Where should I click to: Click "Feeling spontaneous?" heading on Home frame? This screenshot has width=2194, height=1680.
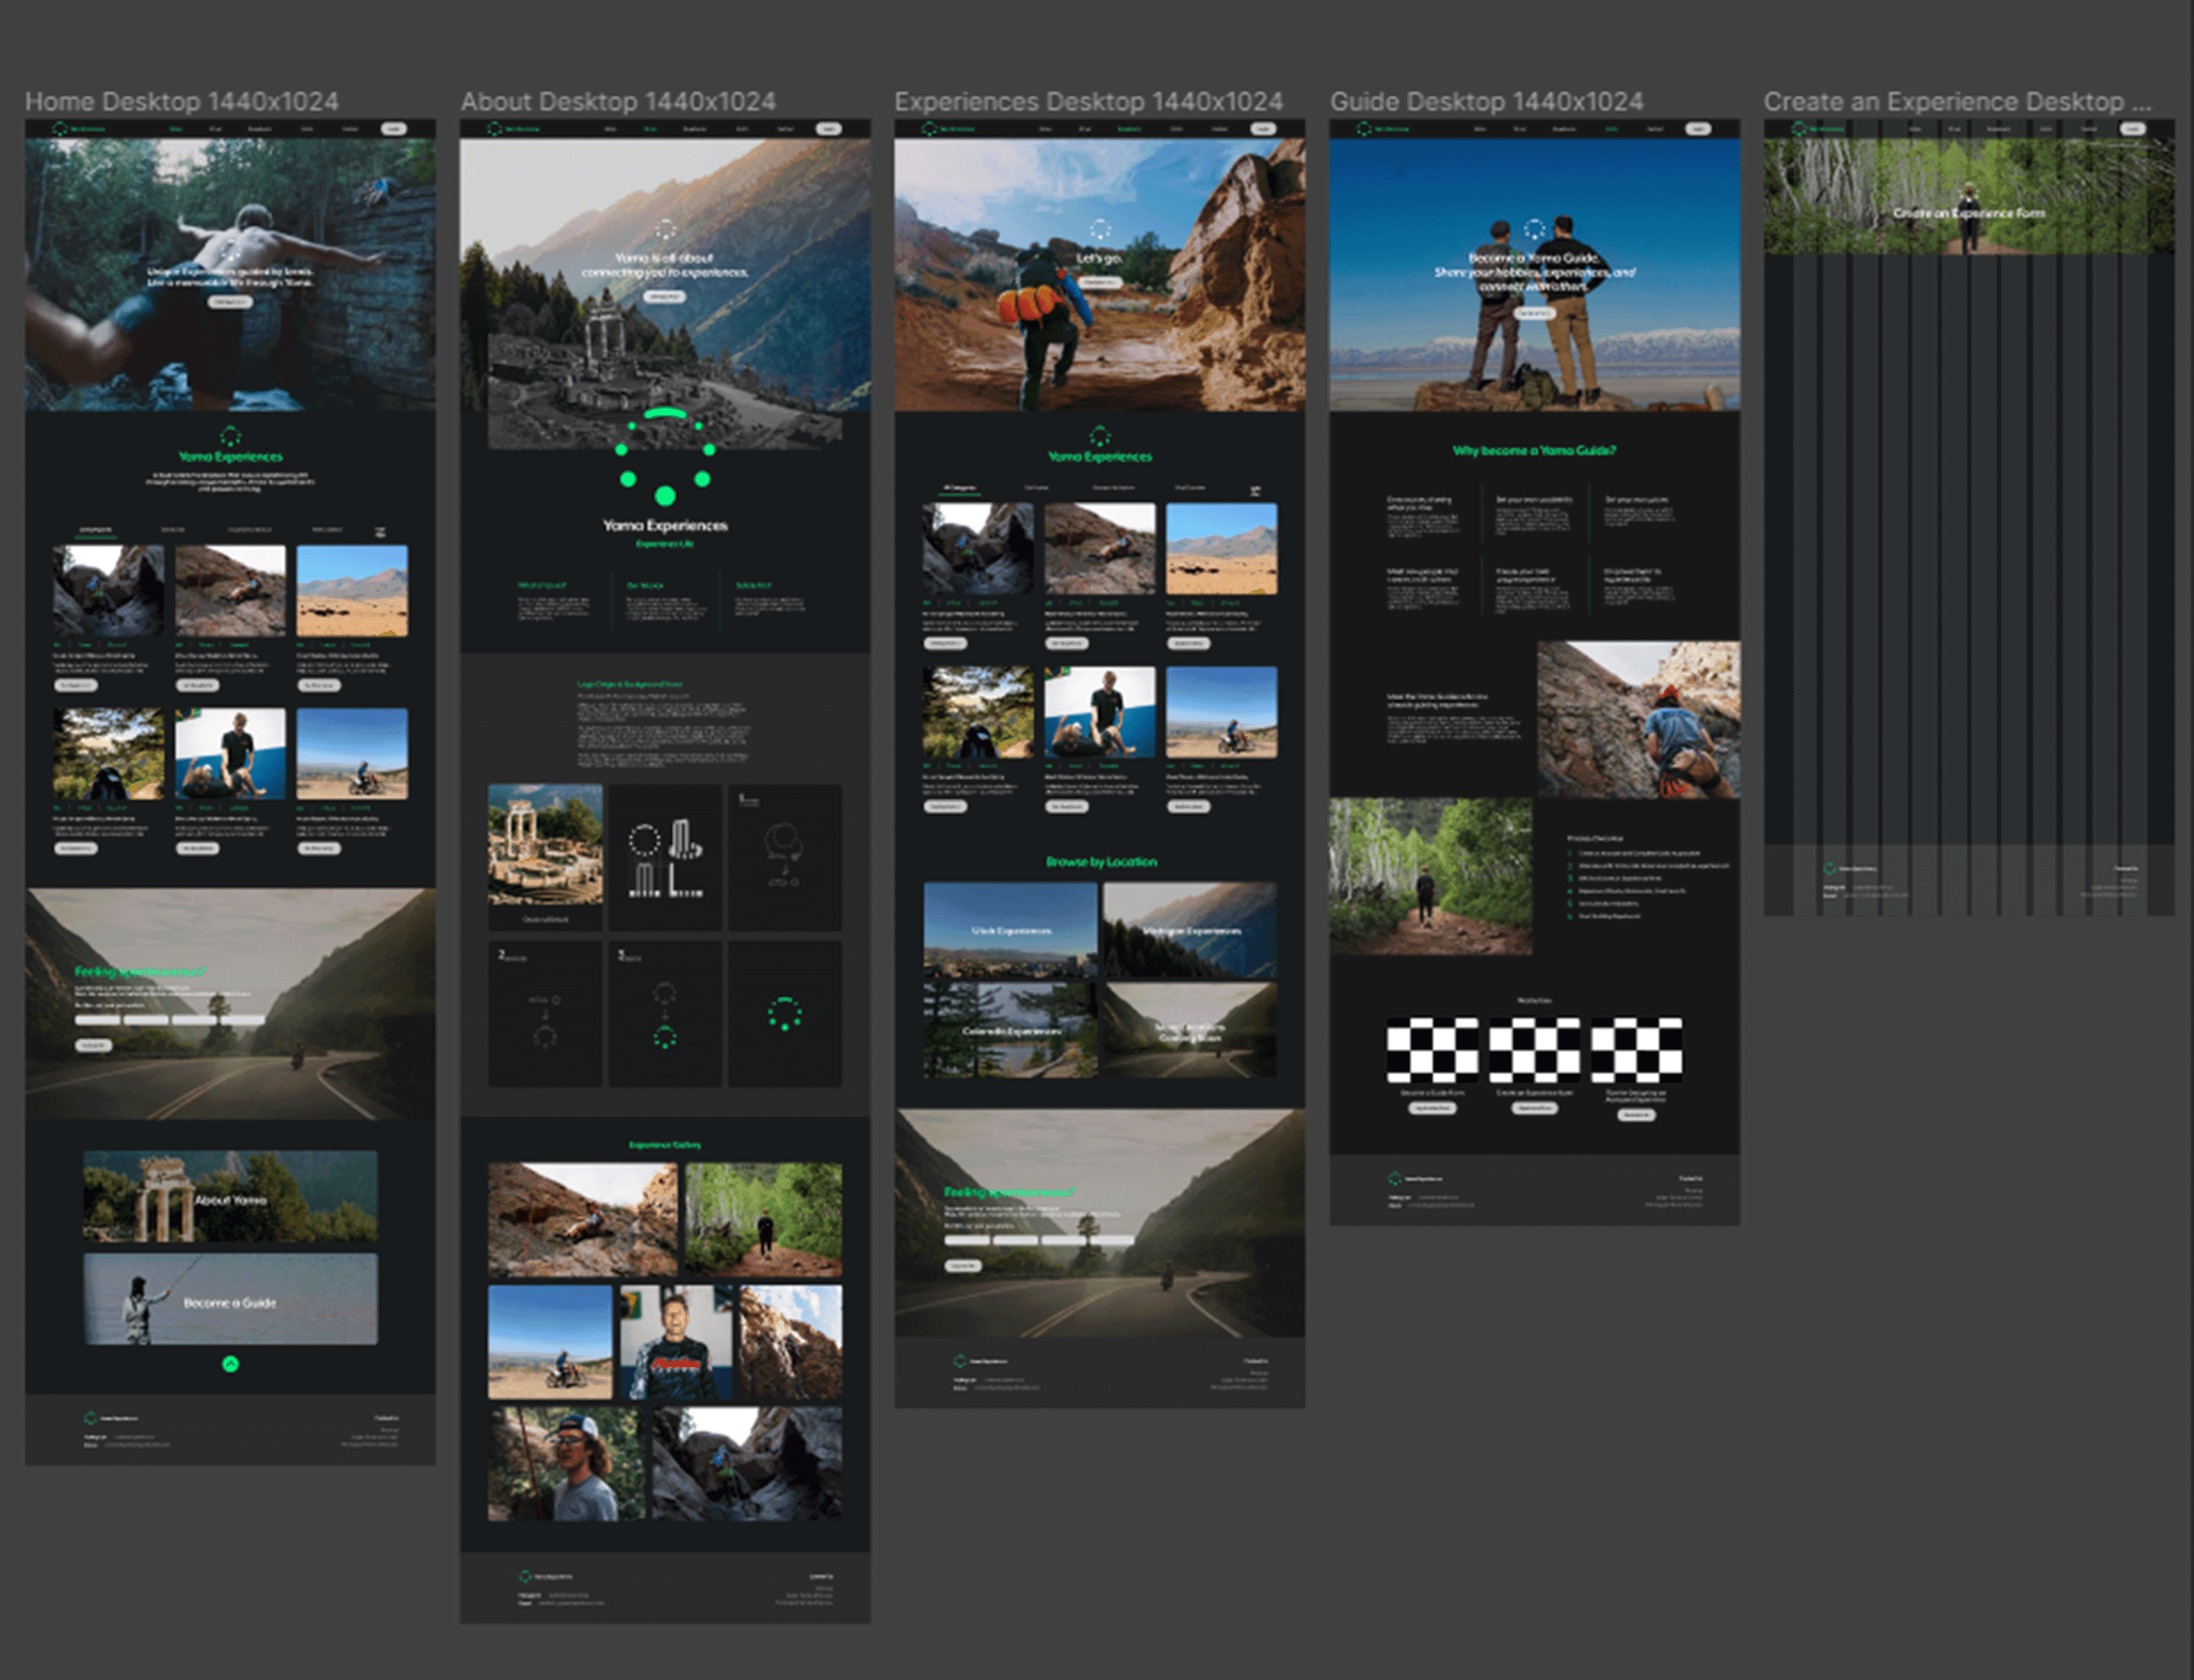pyautogui.click(x=140, y=971)
